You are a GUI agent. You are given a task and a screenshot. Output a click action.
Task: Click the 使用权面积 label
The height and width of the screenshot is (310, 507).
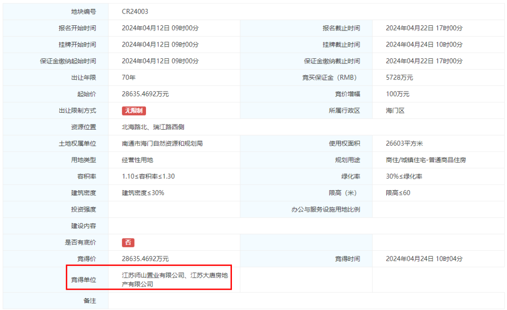[x=344, y=144]
